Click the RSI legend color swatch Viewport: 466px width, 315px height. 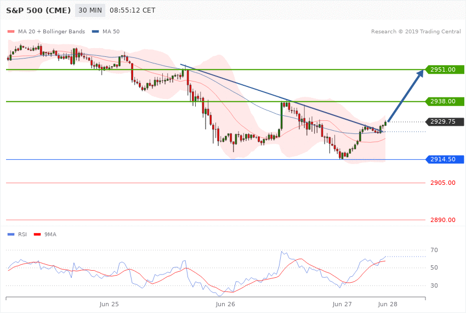coord(11,235)
